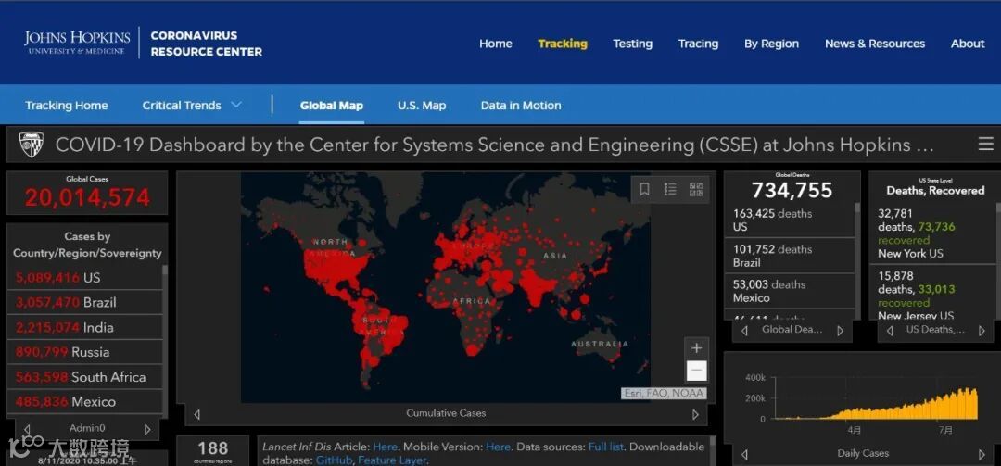Click the Esri, FAO, NOAA attribution
Image resolution: width=1001 pixels, height=466 pixels.
click(x=664, y=393)
